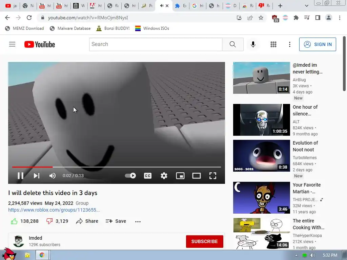Reload the current page
Screen dimensions: 347x260
(29, 18)
